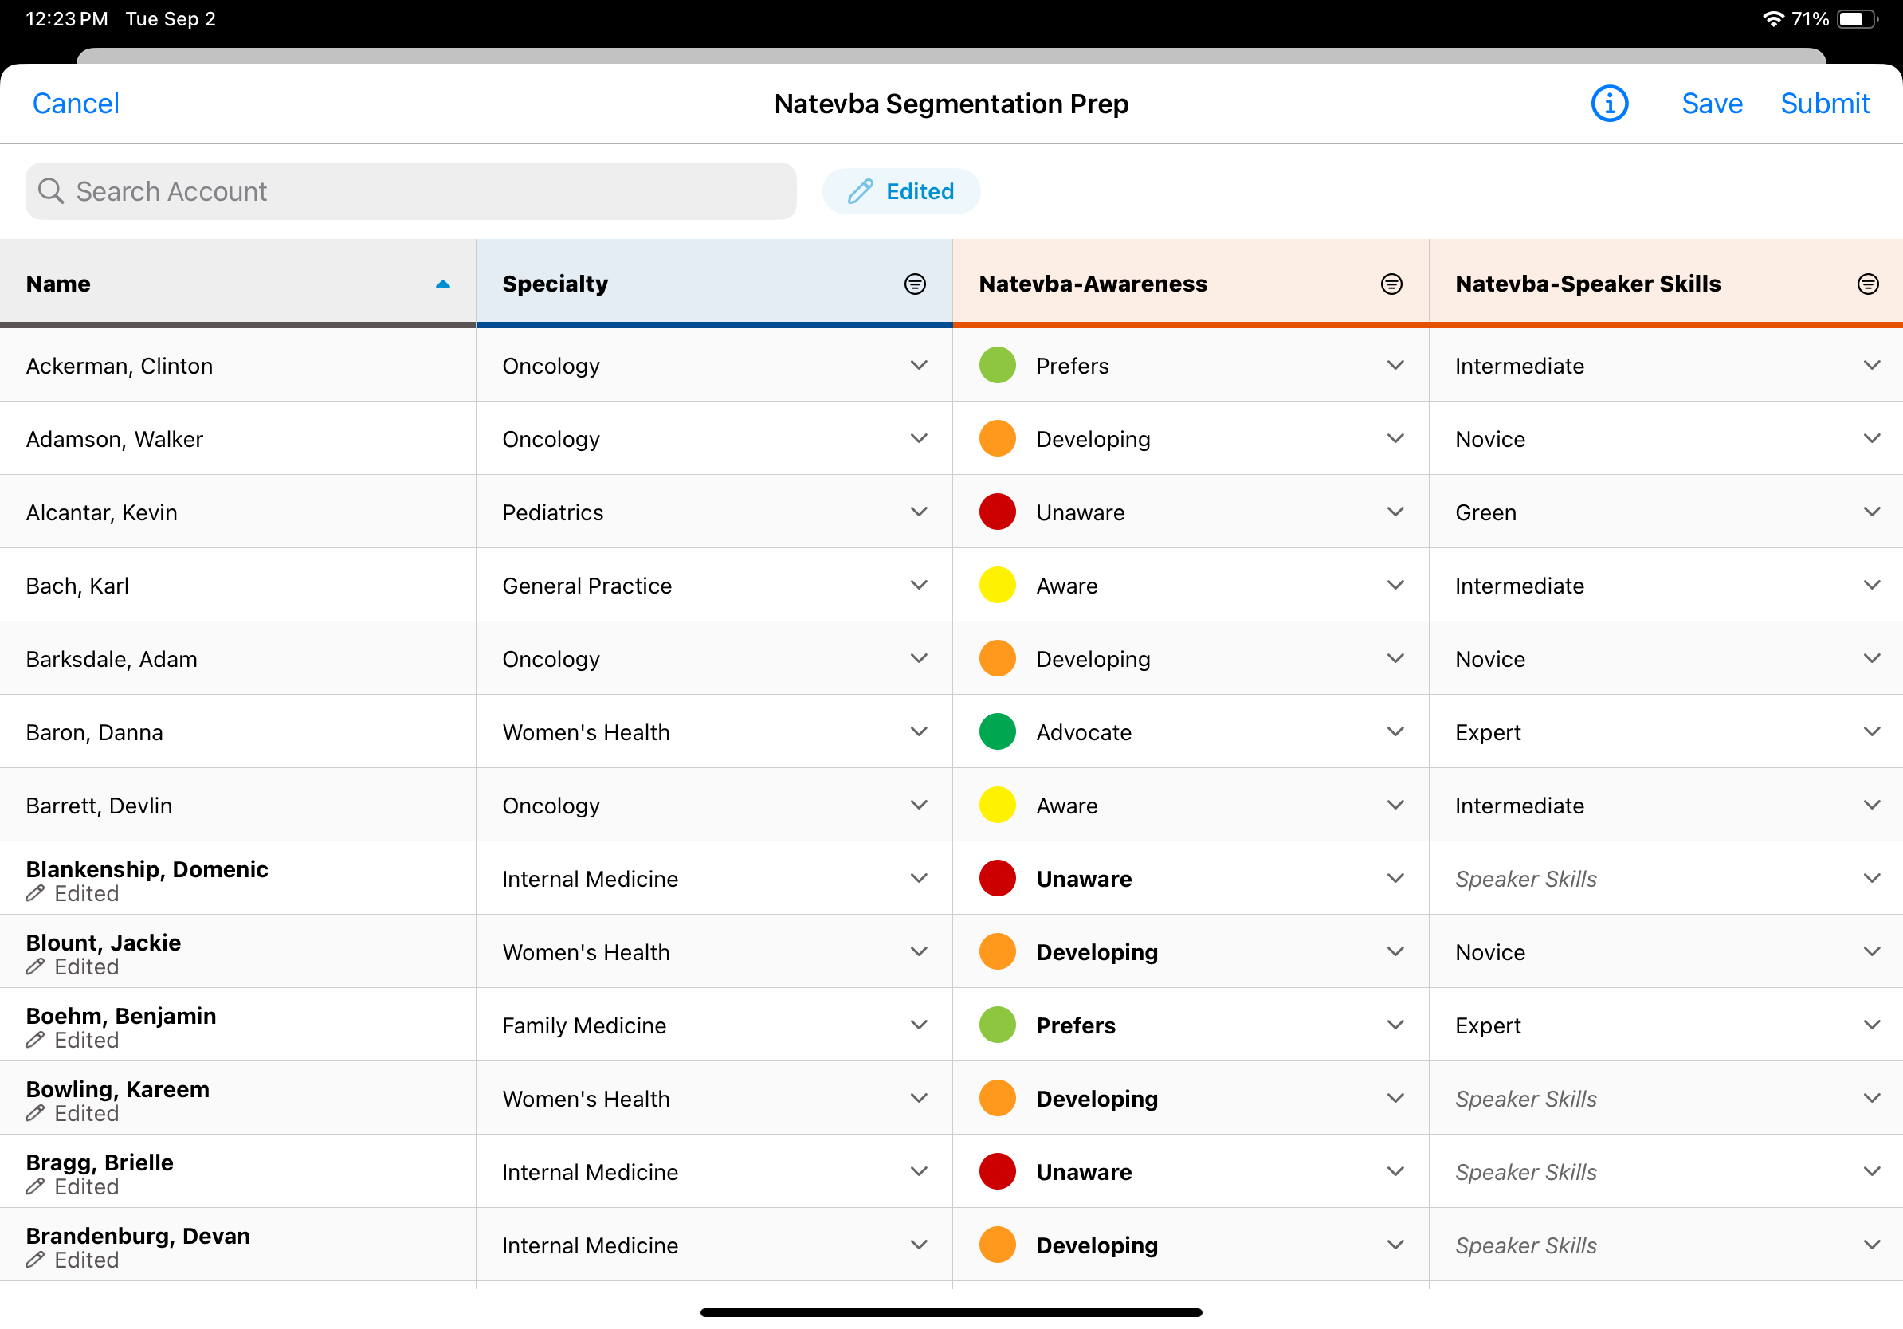Toggle the Edited filter chip
The width and height of the screenshot is (1903, 1329).
tap(901, 191)
